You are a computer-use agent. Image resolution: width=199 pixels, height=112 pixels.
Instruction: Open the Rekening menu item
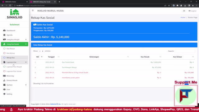pos(15,76)
